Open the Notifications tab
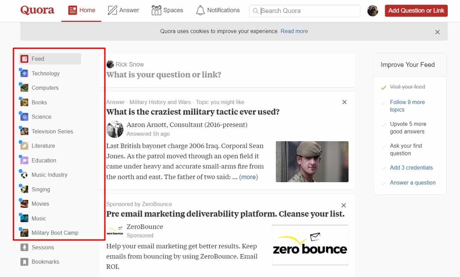460x277 pixels. (218, 10)
